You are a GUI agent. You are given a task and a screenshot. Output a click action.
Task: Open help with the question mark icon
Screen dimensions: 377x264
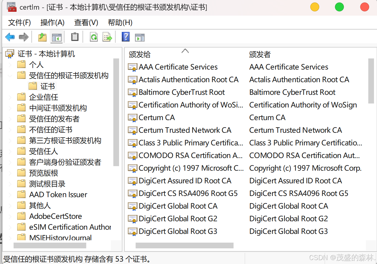tap(126, 37)
